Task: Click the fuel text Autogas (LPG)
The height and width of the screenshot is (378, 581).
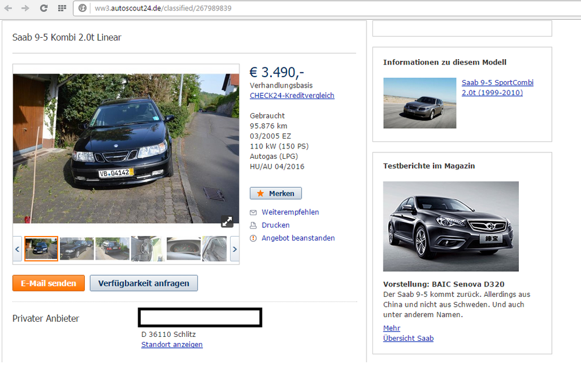Action: pos(274,157)
